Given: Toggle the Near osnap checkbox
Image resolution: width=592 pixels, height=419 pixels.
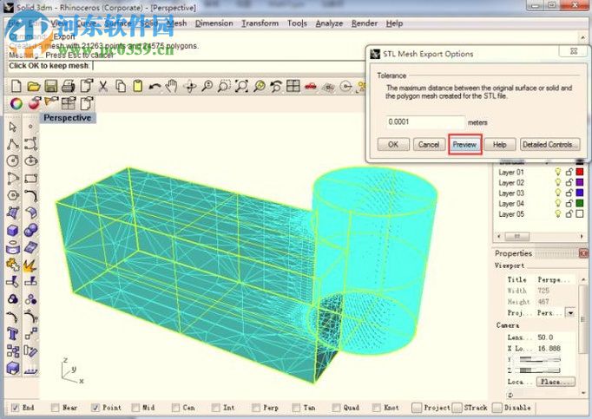Looking at the screenshot, I should click(54, 408).
